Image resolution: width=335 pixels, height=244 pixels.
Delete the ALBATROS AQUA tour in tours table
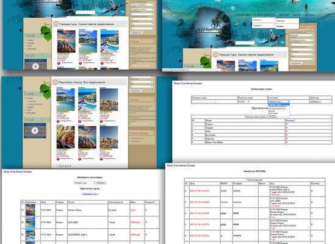(x=146, y=235)
